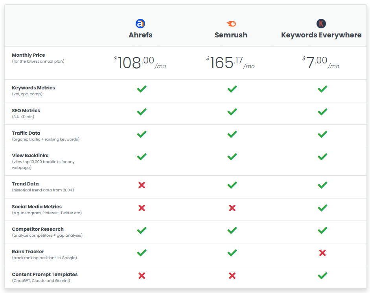Click "(ChatGPT, Claude and Gemini)" description
The width and height of the screenshot is (370, 293).
(41, 281)
